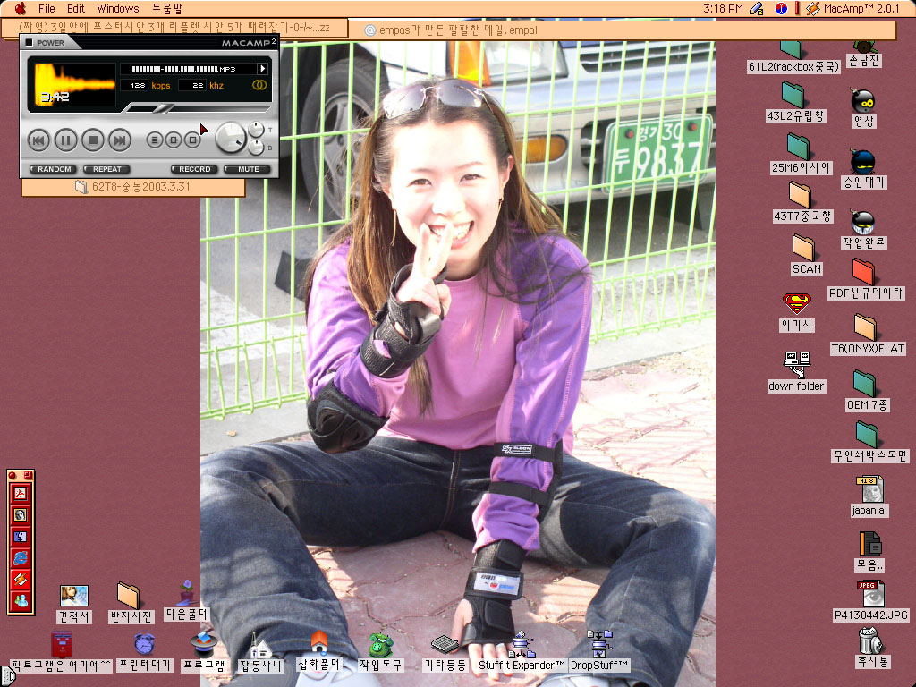Stop the current MacAmp track
The height and width of the screenshot is (687, 916).
pyautogui.click(x=93, y=140)
